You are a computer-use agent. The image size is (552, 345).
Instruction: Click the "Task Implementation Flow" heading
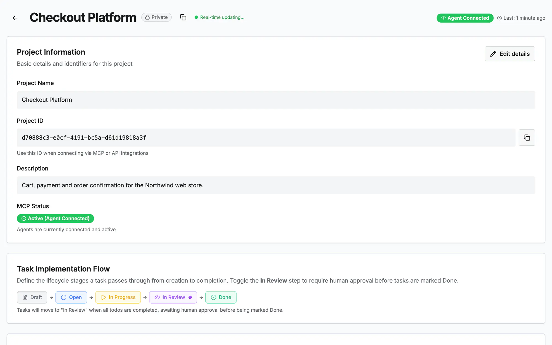pyautogui.click(x=63, y=269)
